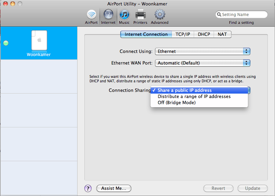Switch to the TCP/IP tab
The width and height of the screenshot is (275, 196).
pos(183,34)
